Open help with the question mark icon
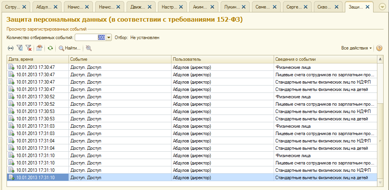The image size is (389, 190). pyautogui.click(x=379, y=48)
